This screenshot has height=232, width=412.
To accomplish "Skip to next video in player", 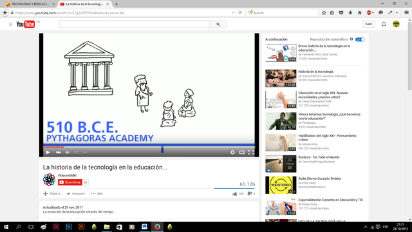I will pyautogui.click(x=59, y=152).
